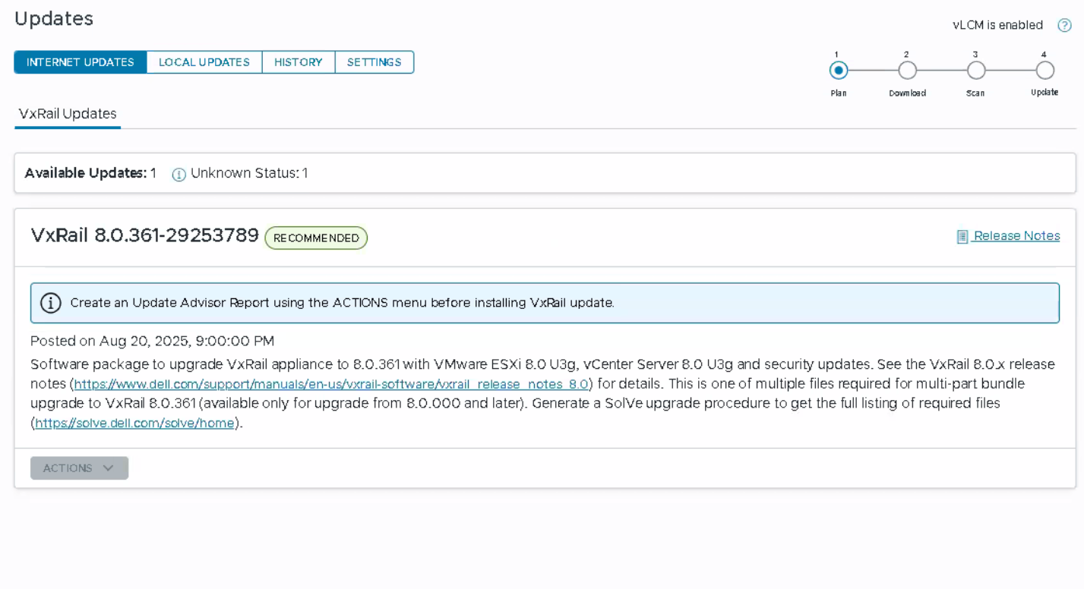Click the VxRail 8.0.361-29253789 title

click(x=145, y=235)
